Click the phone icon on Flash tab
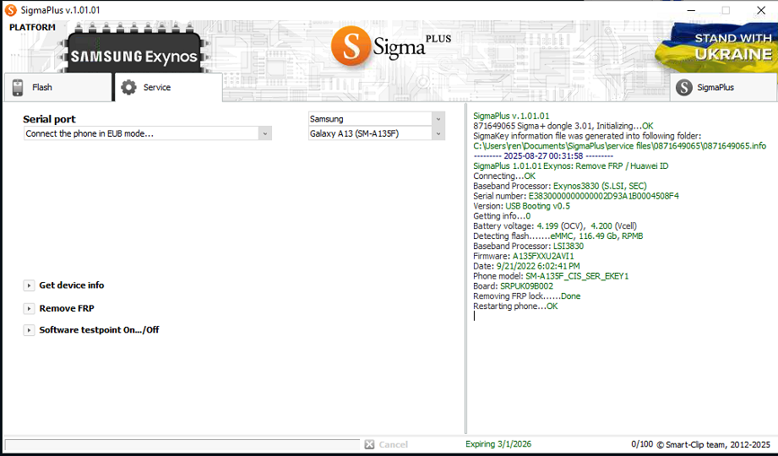The image size is (778, 456). [x=18, y=87]
